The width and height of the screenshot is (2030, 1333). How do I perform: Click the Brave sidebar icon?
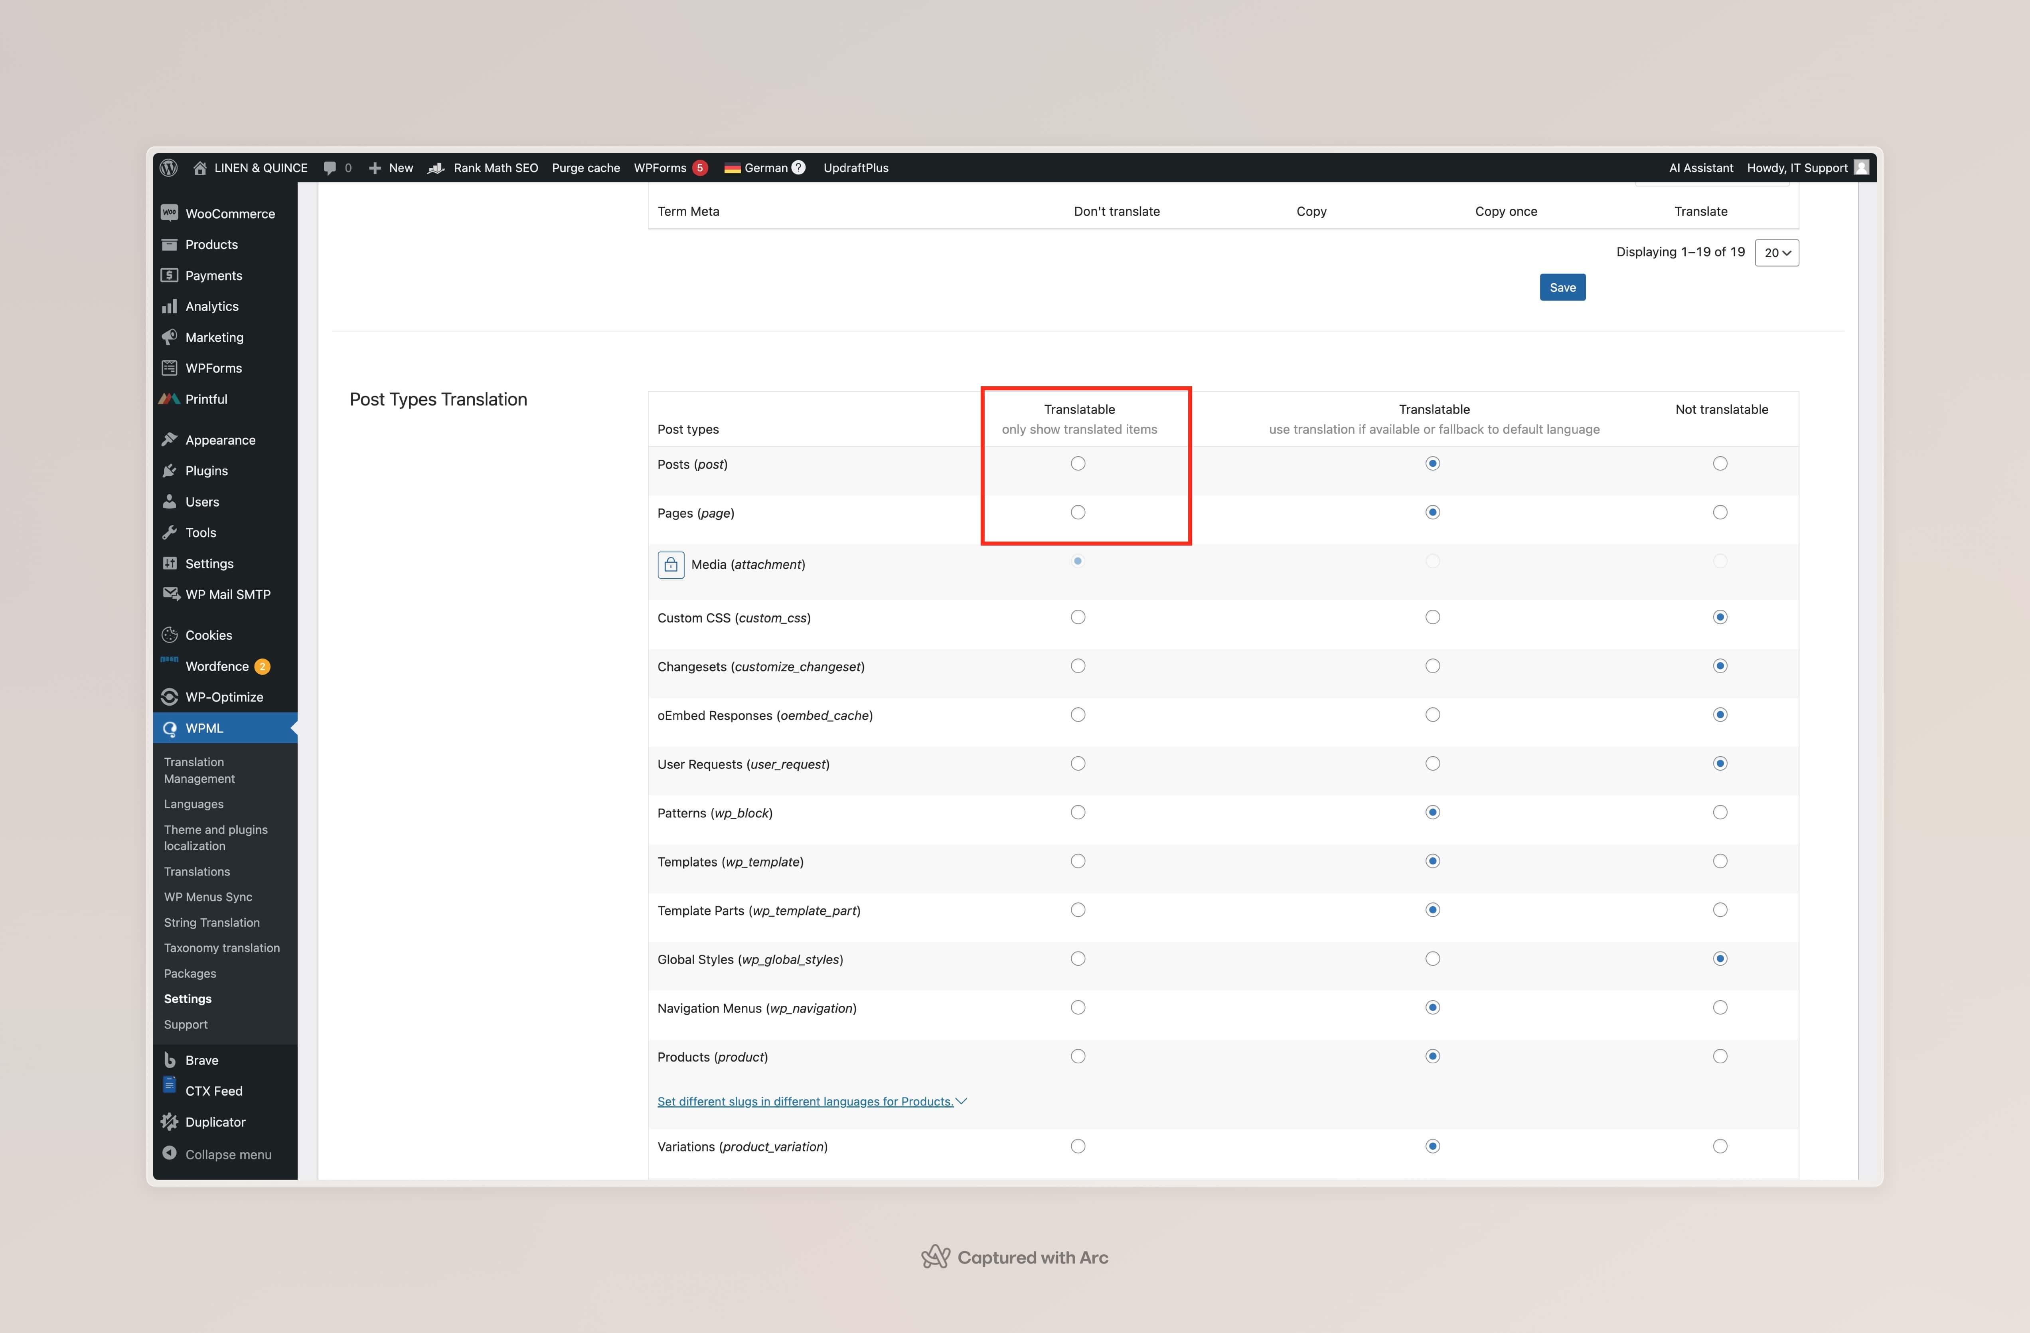tap(170, 1060)
